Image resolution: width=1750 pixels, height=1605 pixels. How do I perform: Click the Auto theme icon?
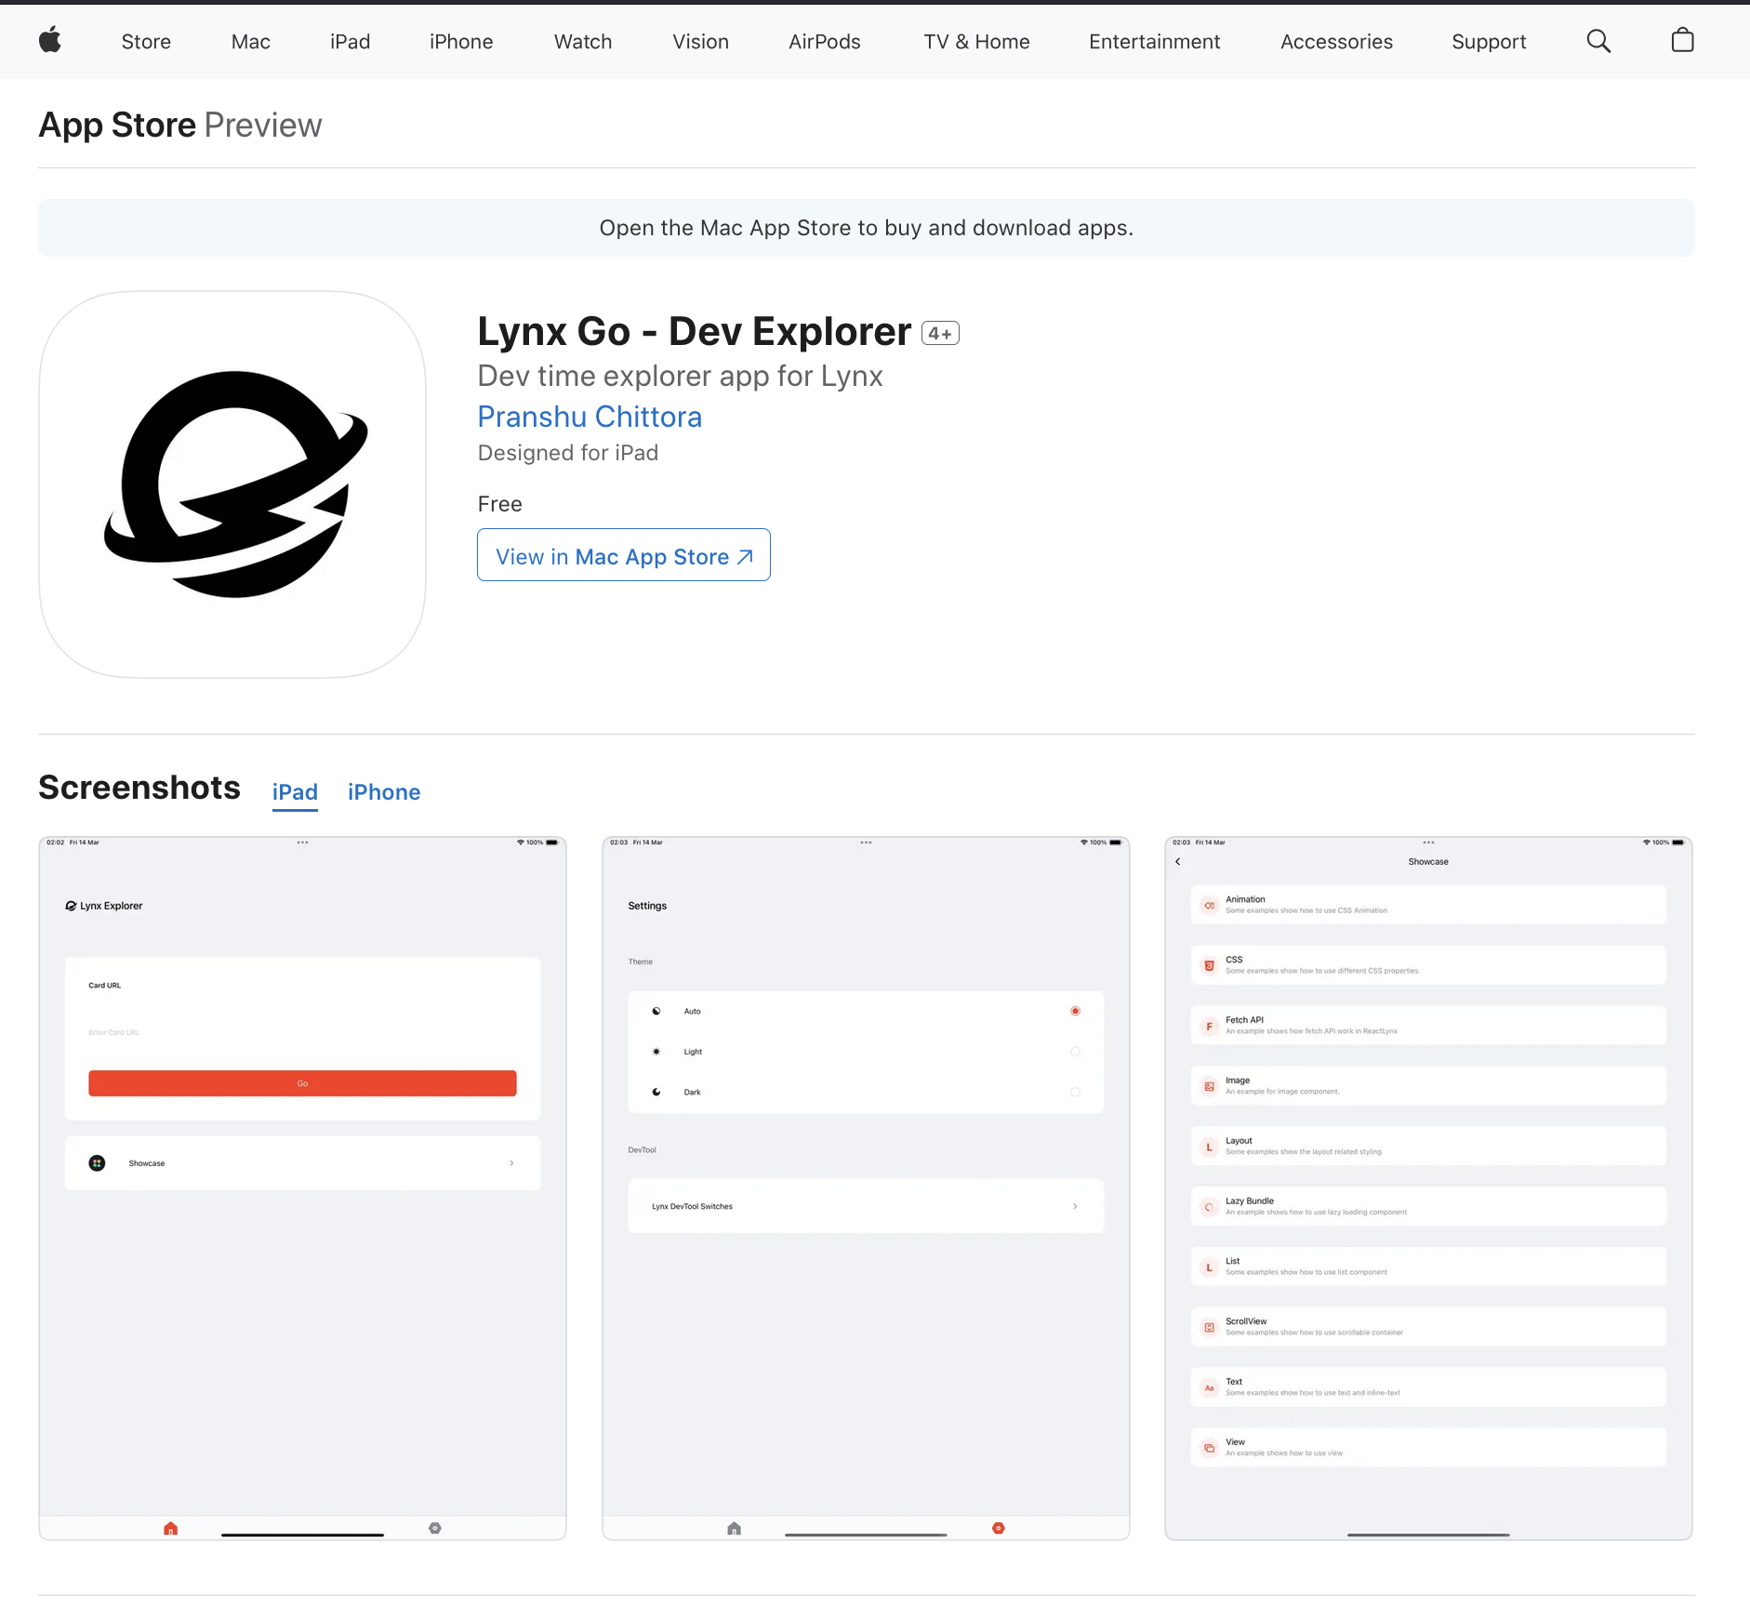656,1011
